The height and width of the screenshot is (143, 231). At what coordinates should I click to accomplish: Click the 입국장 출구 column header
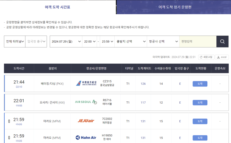tap(182, 68)
